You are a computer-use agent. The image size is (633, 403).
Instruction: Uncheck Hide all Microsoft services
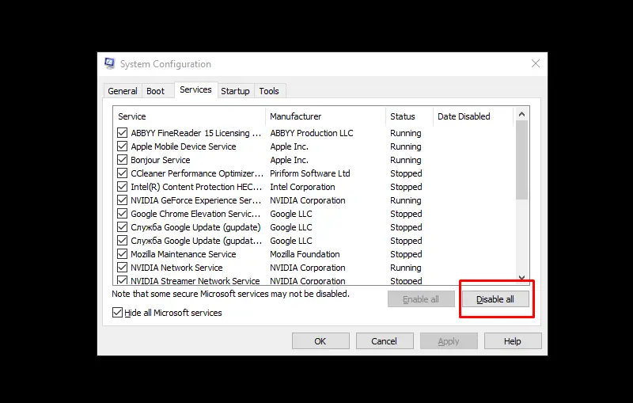[117, 313]
